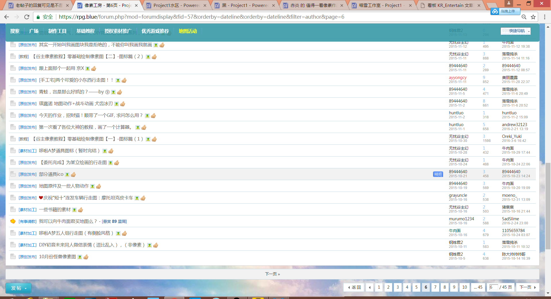
Task: Switch to the 喵雪工作室 browser tab
Action: coord(382,5)
